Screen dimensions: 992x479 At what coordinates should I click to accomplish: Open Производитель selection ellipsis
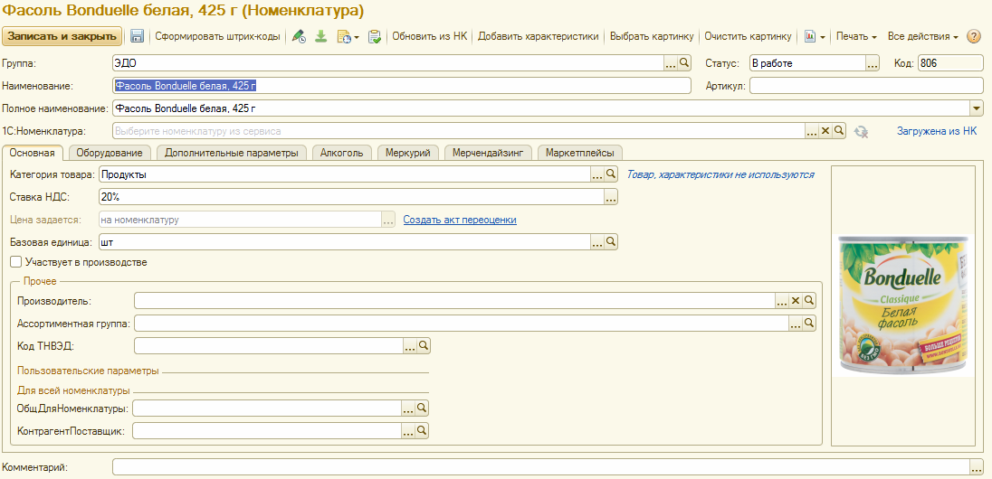coord(783,301)
